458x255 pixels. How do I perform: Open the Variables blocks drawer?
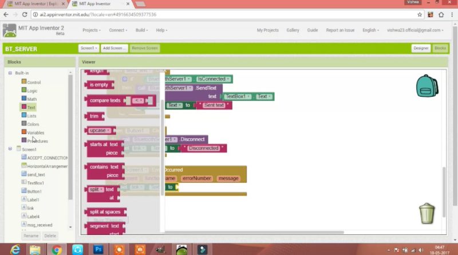pos(35,133)
